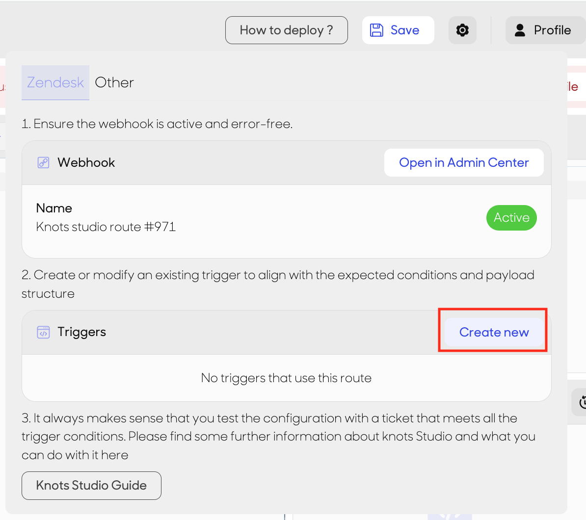586x520 pixels.
Task: Switch to the Zendesk tab
Action: tap(55, 82)
